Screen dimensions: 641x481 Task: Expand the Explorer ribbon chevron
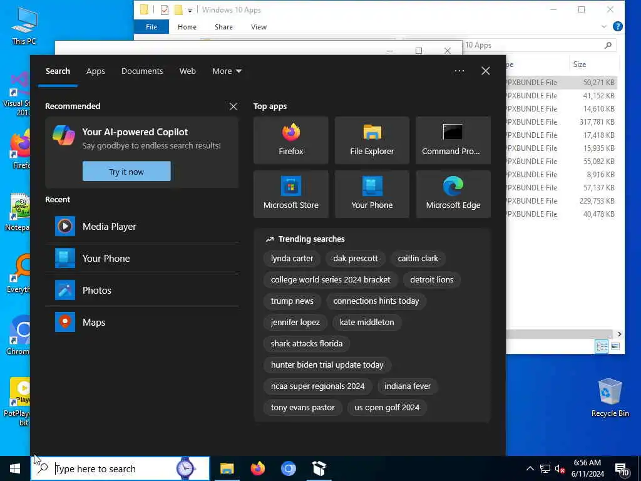click(604, 26)
